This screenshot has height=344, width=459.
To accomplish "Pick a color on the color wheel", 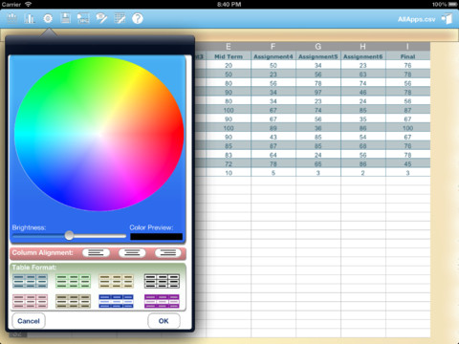I will (99, 134).
